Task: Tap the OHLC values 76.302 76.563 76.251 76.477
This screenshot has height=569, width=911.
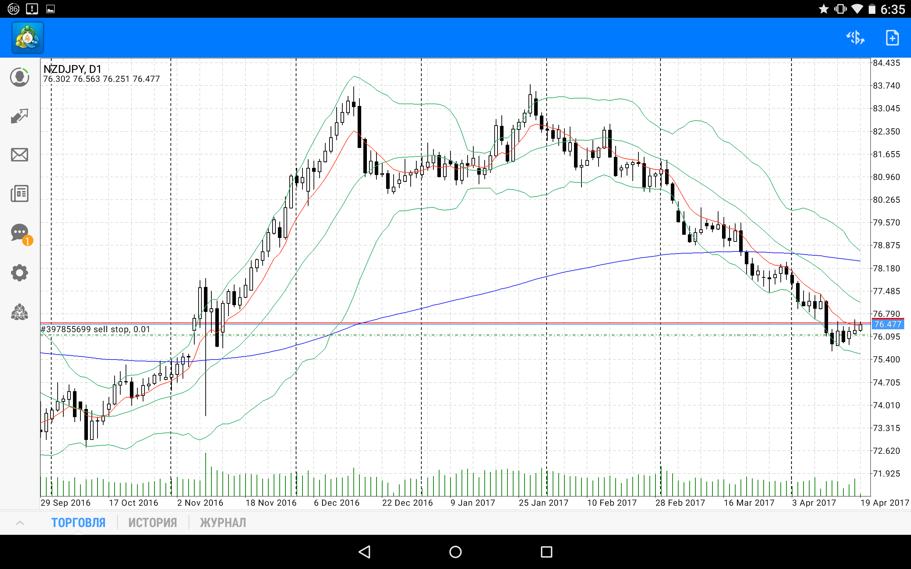Action: tap(101, 79)
